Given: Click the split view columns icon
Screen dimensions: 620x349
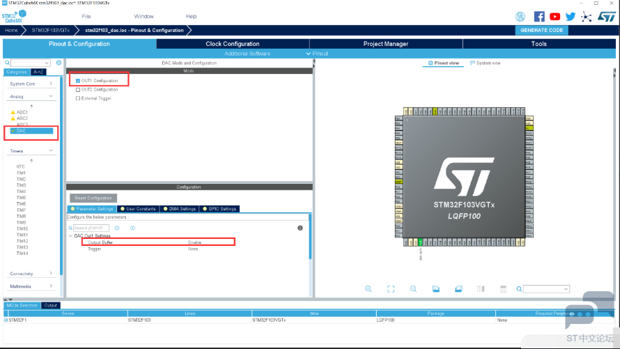Looking at the screenshot, I should tap(481, 289).
